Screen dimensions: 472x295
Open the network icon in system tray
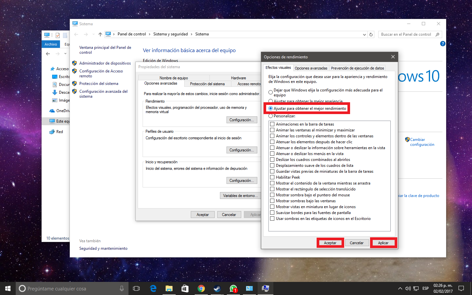pos(416,288)
